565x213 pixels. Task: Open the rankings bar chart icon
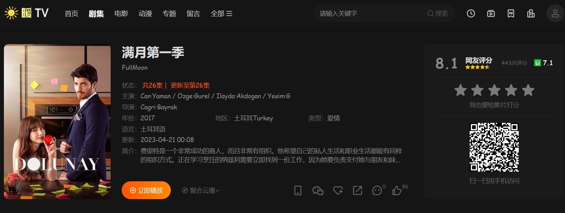point(531,14)
